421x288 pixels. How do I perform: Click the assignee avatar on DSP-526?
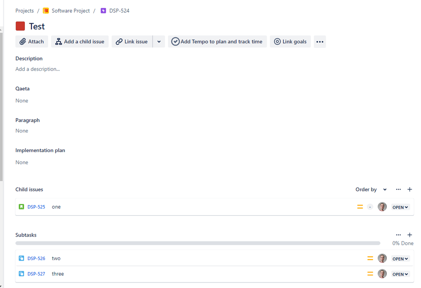(382, 258)
